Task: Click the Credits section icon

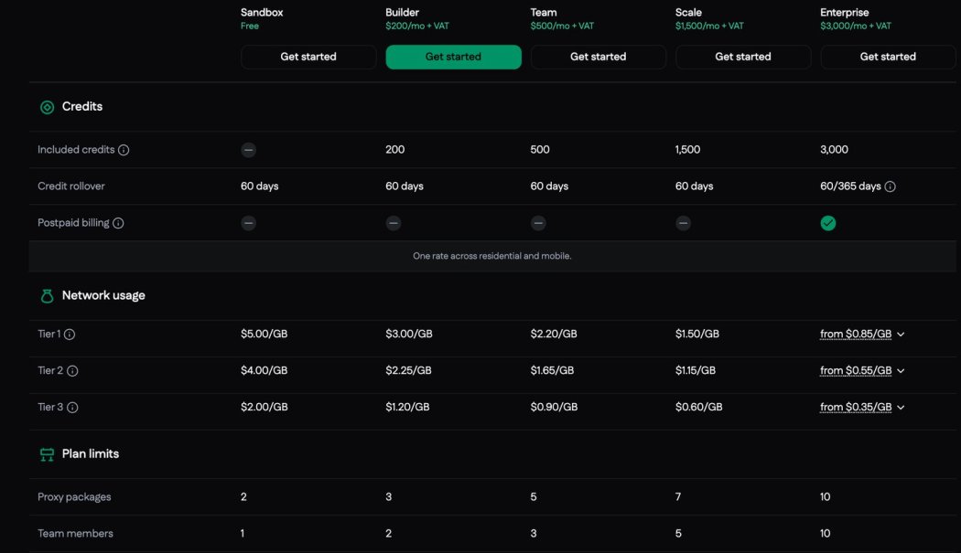Action: pyautogui.click(x=48, y=107)
